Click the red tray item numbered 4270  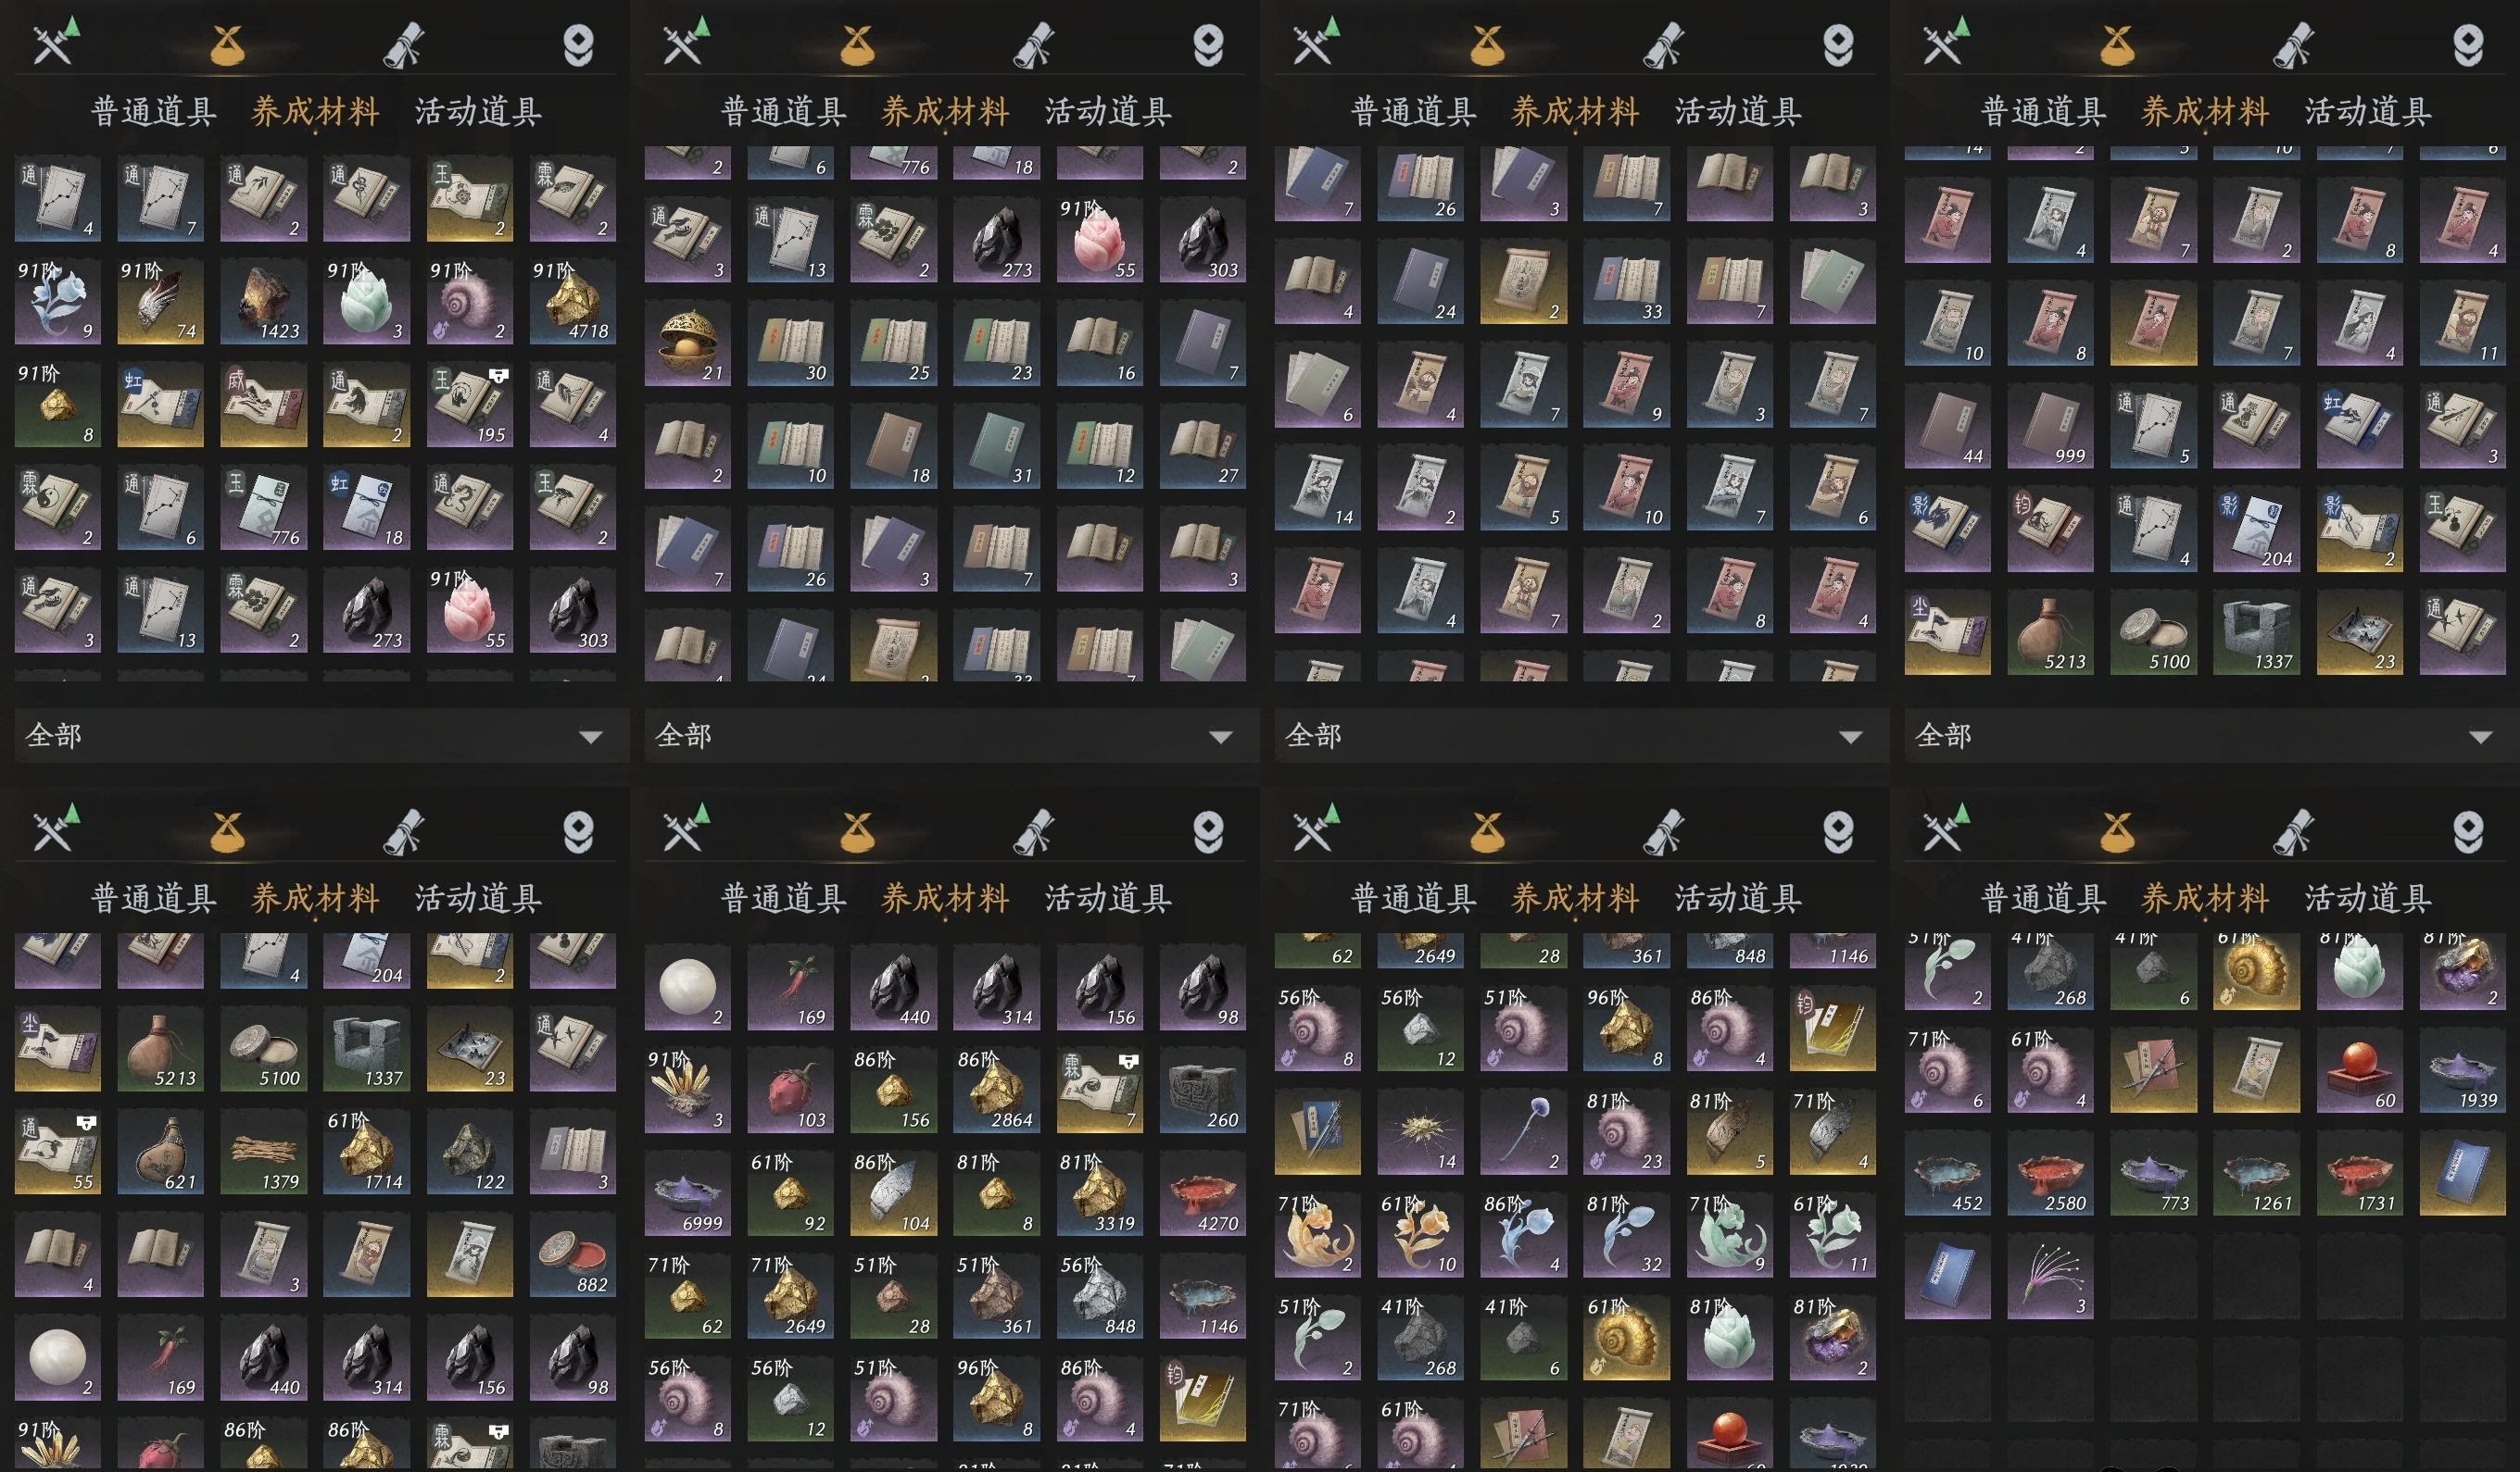(1202, 1194)
